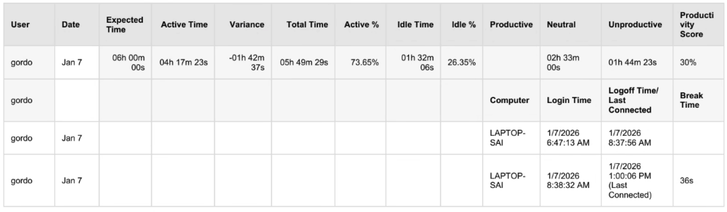727x212 pixels.
Task: Select the Variance column header
Action: click(x=246, y=25)
